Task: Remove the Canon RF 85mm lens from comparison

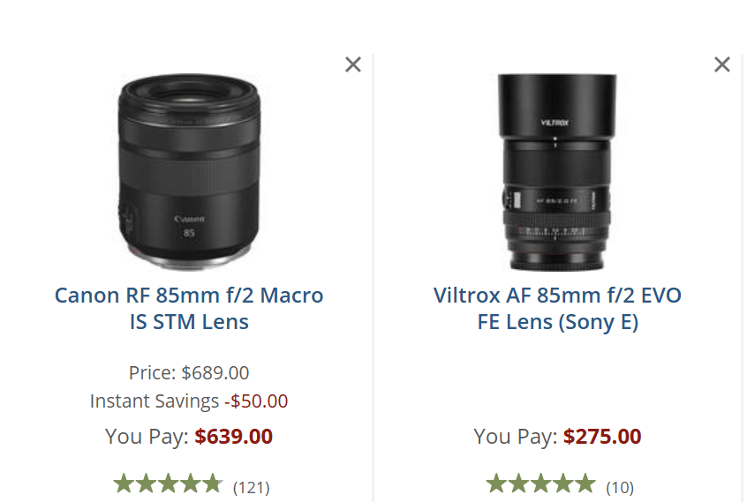Action: [353, 64]
